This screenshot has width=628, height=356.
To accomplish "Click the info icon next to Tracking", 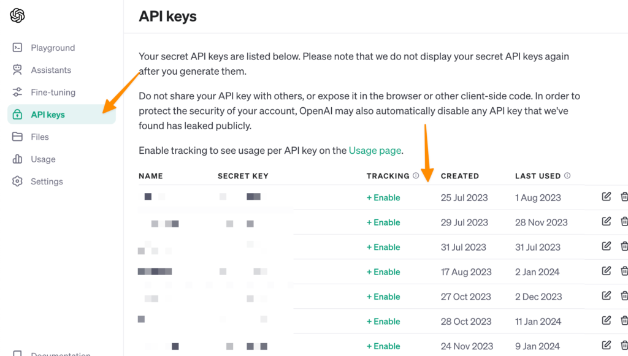I will point(416,176).
